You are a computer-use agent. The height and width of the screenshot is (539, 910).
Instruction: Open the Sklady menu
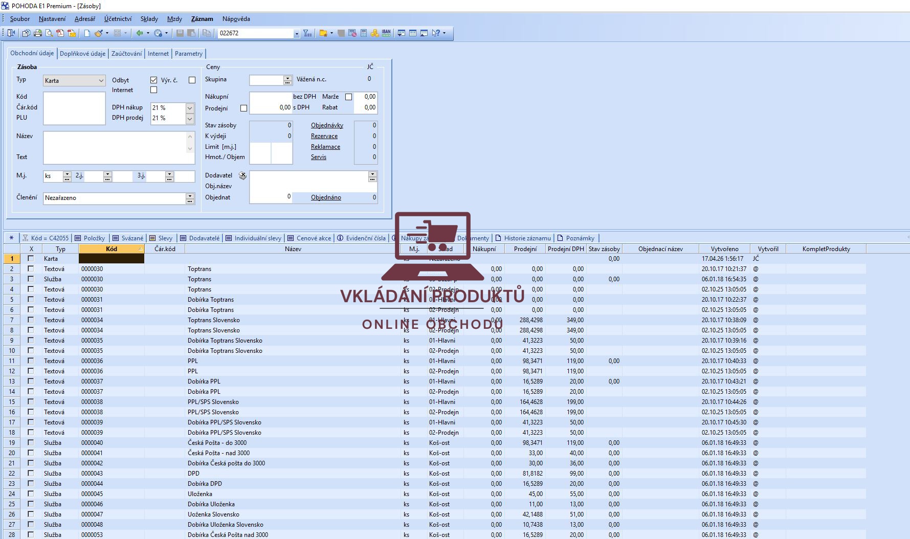(x=149, y=19)
